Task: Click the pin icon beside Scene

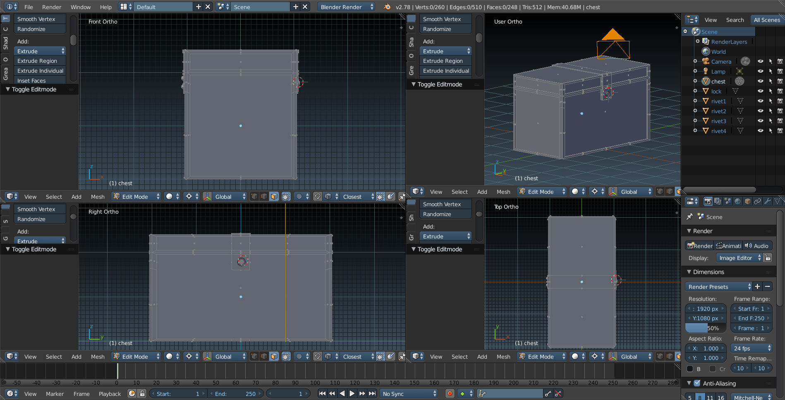Action: pyautogui.click(x=689, y=217)
